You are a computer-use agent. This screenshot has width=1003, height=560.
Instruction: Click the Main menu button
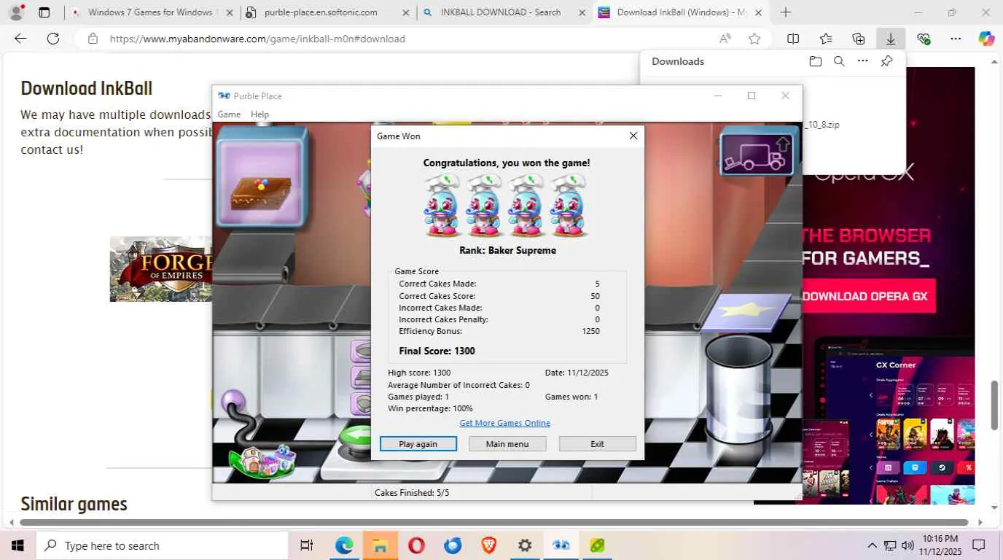click(x=507, y=444)
